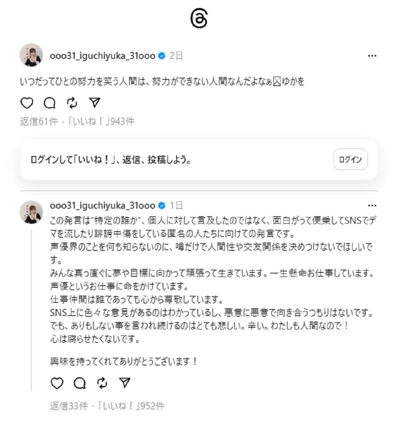Image resolution: width=398 pixels, height=425 pixels.
Task: Share the second post via paper plane
Action: coord(125,383)
